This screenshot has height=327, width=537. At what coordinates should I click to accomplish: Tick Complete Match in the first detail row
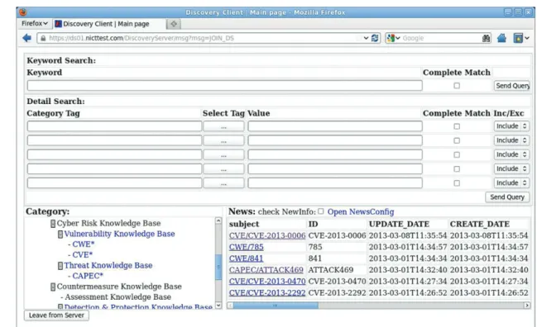pyautogui.click(x=457, y=126)
